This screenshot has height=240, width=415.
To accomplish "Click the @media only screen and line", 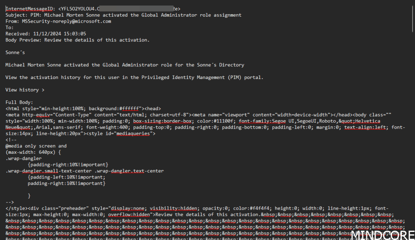I will coord(36,146).
